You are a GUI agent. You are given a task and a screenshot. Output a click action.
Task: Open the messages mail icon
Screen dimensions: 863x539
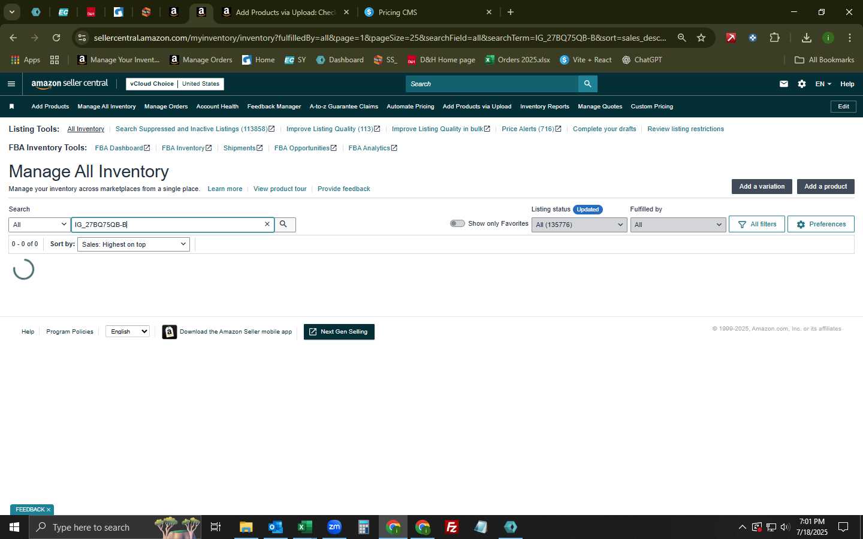click(783, 84)
